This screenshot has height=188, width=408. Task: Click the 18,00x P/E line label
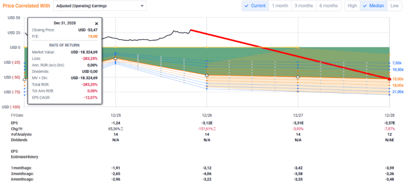point(398,86)
